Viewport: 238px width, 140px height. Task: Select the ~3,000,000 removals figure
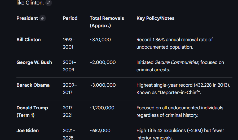[103, 85]
